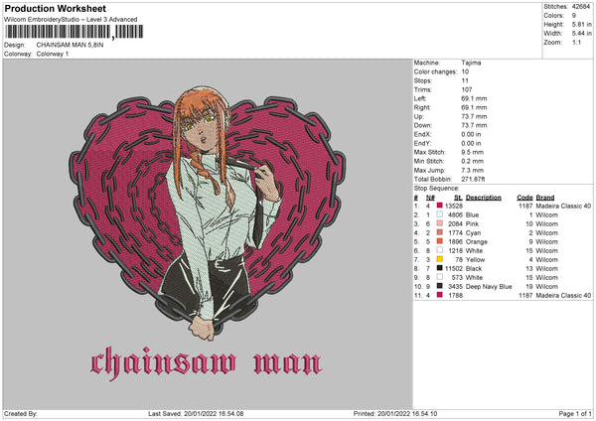Viewport: 596px width, 421px height.
Task: Click the embroidered heart design preview
Action: (x=208, y=212)
